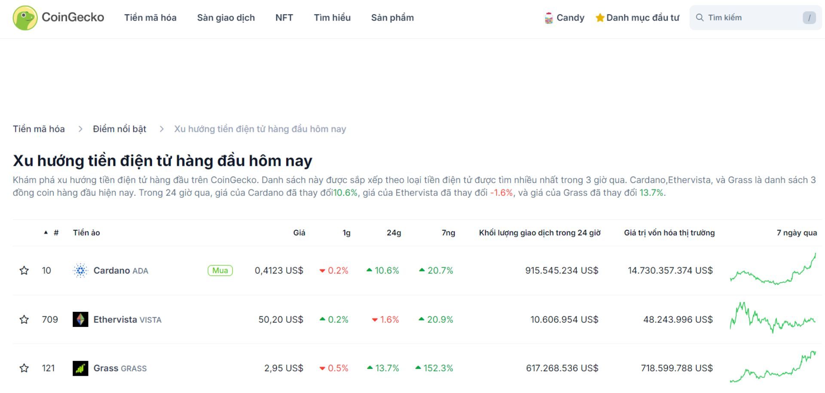Open the Tìm hiểu navigation dropdown
The height and width of the screenshot is (393, 825).
[332, 18]
